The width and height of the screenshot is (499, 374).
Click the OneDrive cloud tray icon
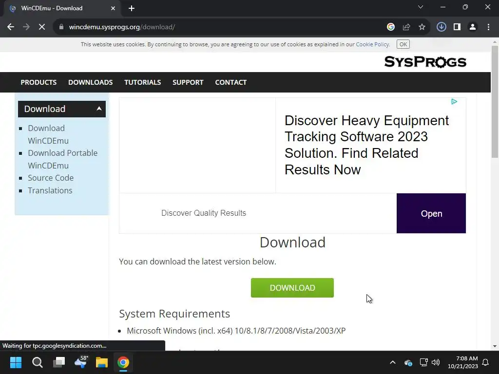pyautogui.click(x=408, y=362)
